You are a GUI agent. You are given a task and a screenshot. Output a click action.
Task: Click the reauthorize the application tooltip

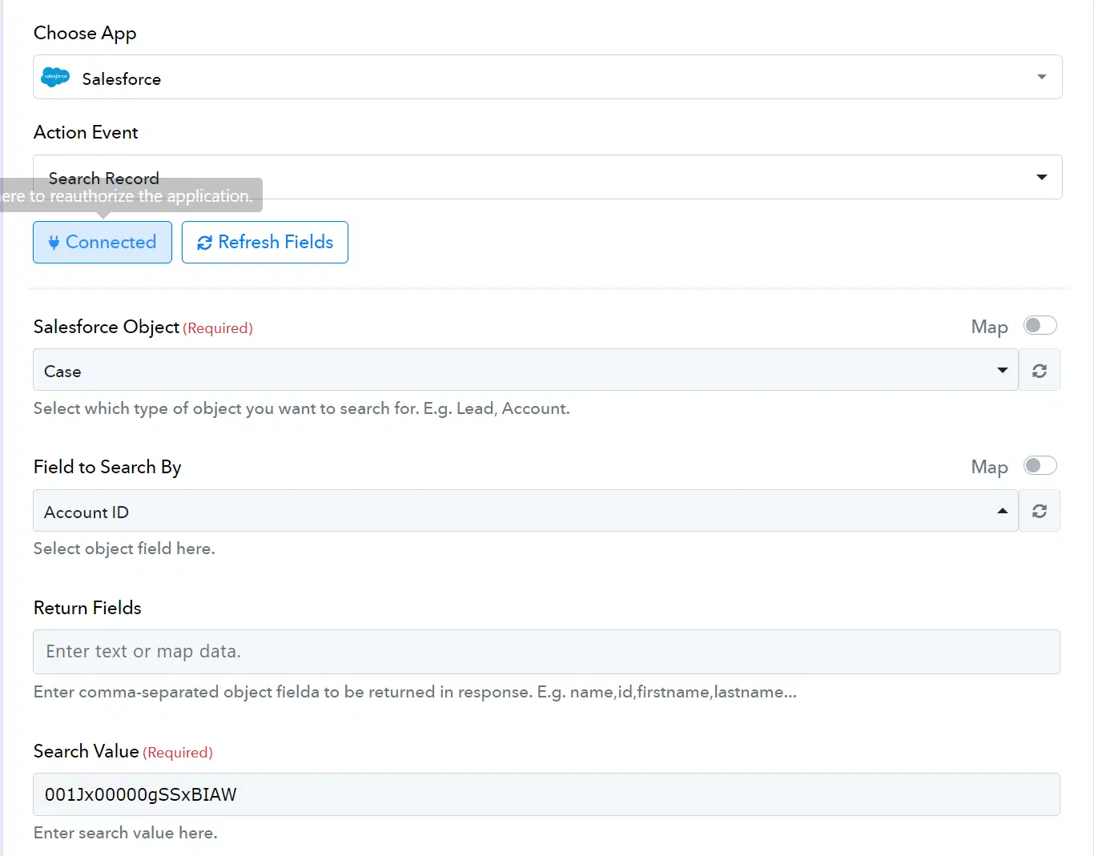tap(131, 195)
